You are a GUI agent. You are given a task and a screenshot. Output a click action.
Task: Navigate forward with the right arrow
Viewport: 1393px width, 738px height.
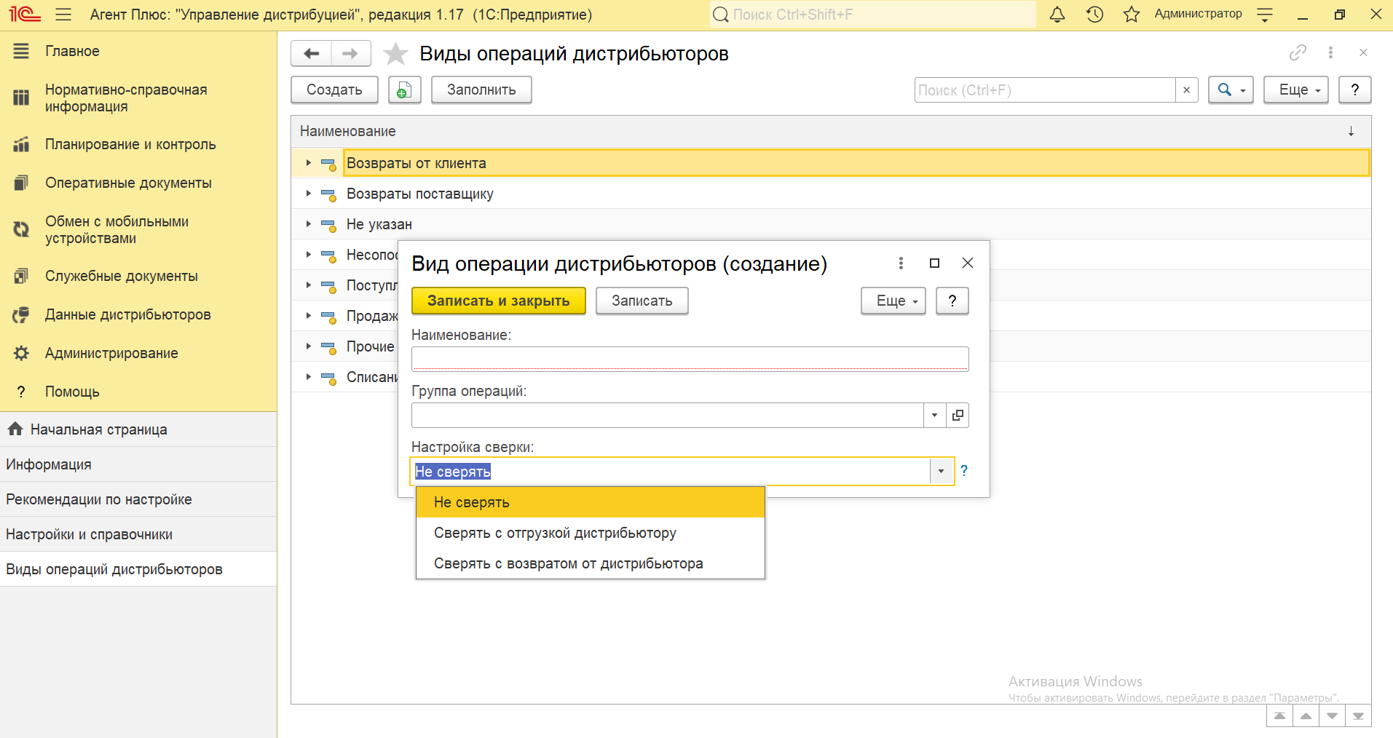click(350, 53)
